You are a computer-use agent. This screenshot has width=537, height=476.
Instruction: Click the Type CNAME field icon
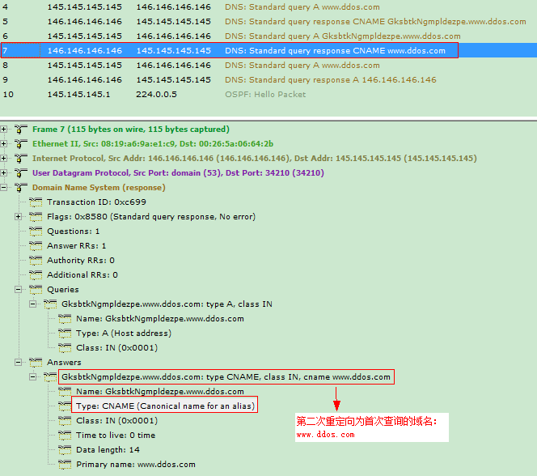[65, 406]
